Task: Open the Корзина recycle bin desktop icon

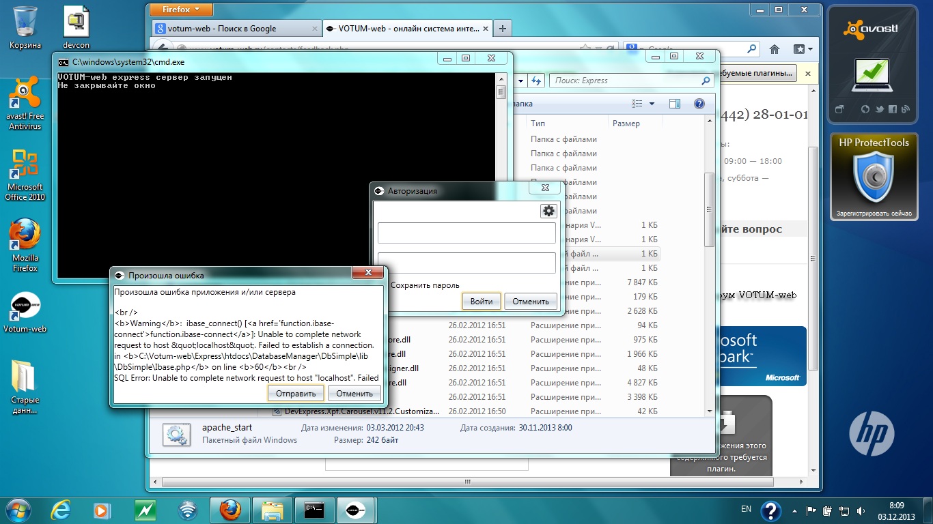Action: 25,27
